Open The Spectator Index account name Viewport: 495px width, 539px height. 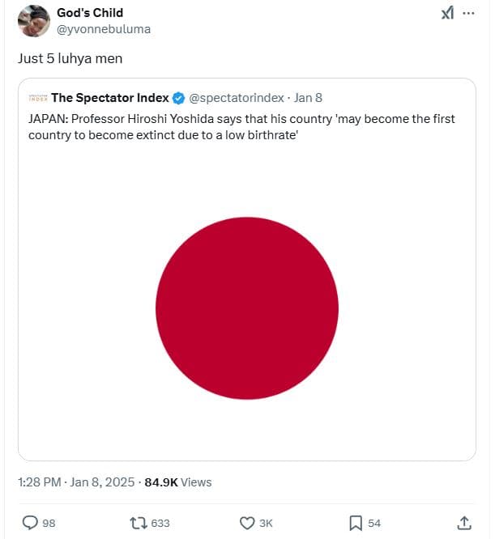[110, 98]
